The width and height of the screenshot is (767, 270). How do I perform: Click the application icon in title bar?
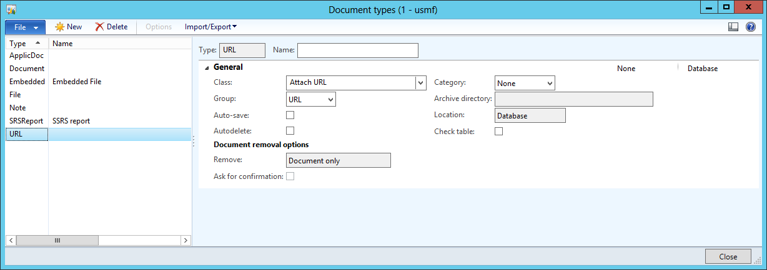tap(11, 9)
